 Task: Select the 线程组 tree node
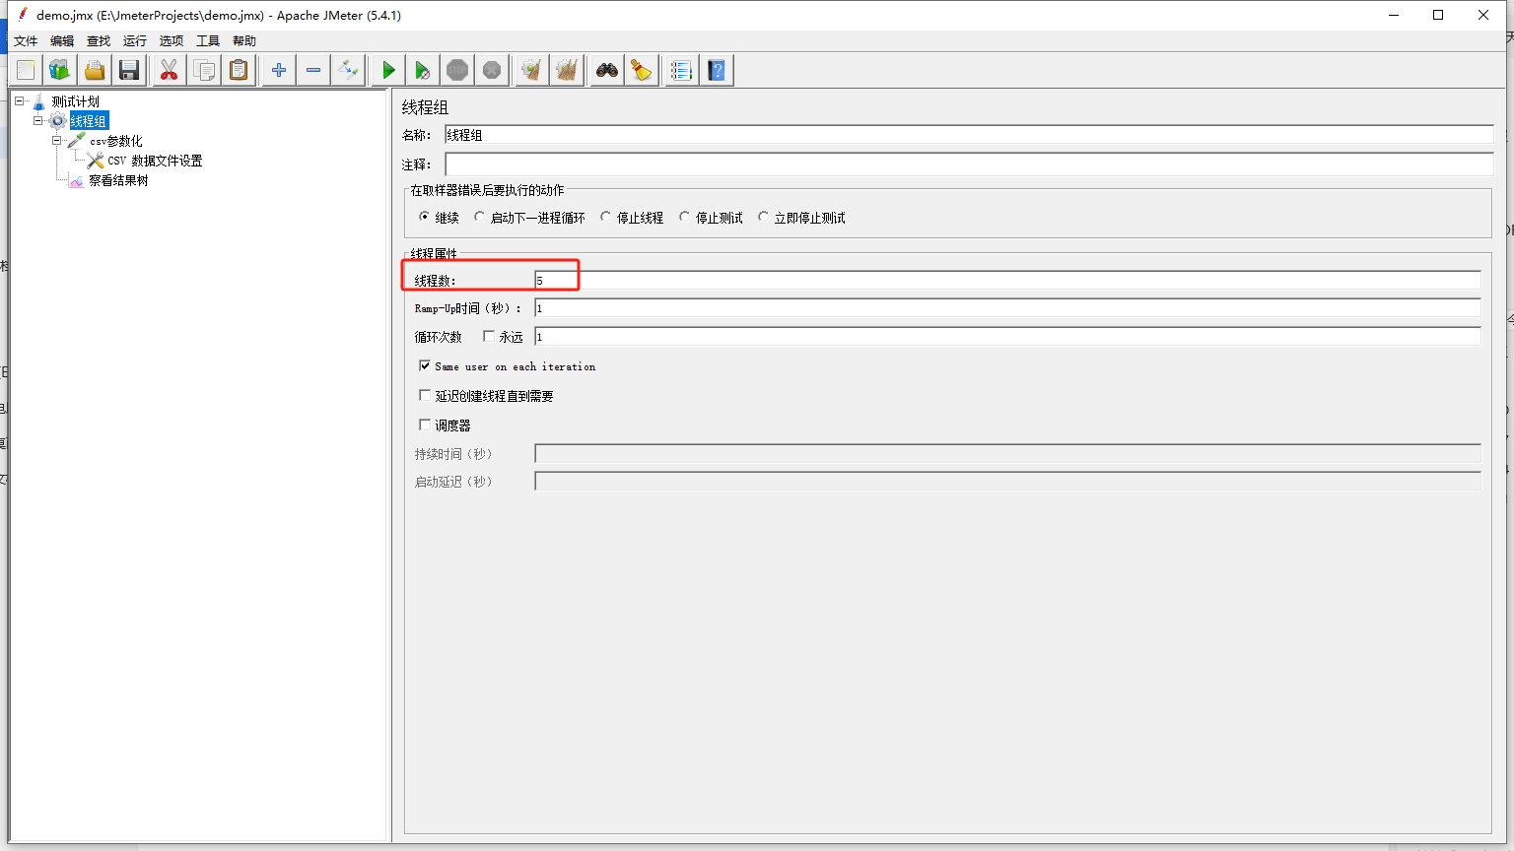(x=89, y=121)
